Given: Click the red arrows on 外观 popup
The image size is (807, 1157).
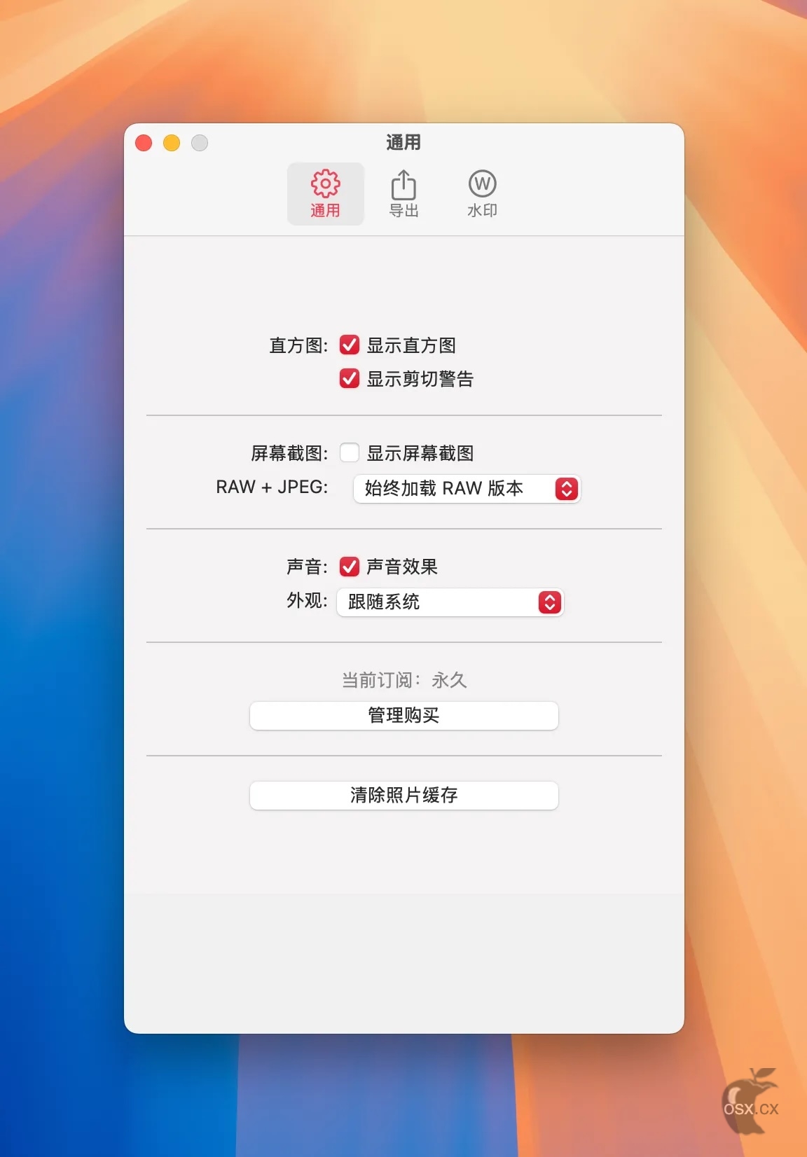Looking at the screenshot, I should (549, 602).
